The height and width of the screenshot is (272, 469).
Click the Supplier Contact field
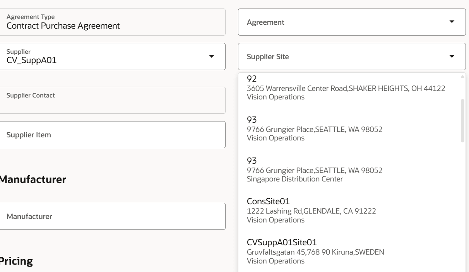coord(112,100)
